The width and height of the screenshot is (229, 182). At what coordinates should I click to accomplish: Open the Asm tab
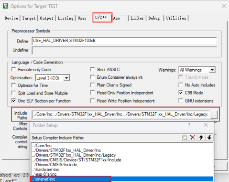pyautogui.click(x=117, y=18)
